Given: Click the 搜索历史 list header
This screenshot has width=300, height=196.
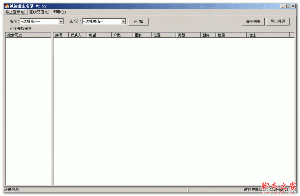Looking at the screenshot, I should (x=28, y=35).
